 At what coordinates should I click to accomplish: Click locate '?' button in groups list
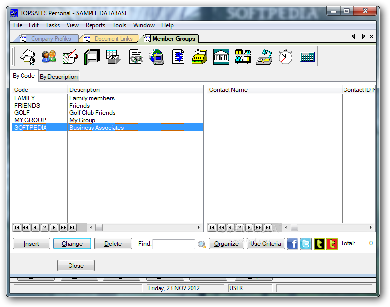pos(45,227)
